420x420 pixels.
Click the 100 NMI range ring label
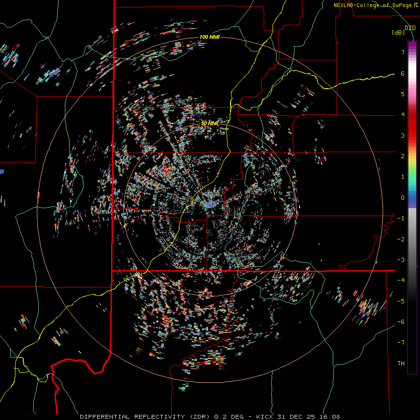point(210,37)
